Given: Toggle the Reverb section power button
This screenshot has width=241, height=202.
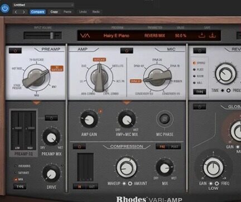Looking at the screenshot, I should 200,51.
